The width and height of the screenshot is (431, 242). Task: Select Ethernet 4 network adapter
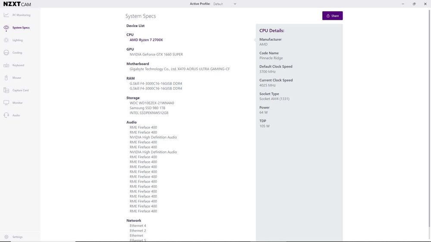pyautogui.click(x=138, y=226)
